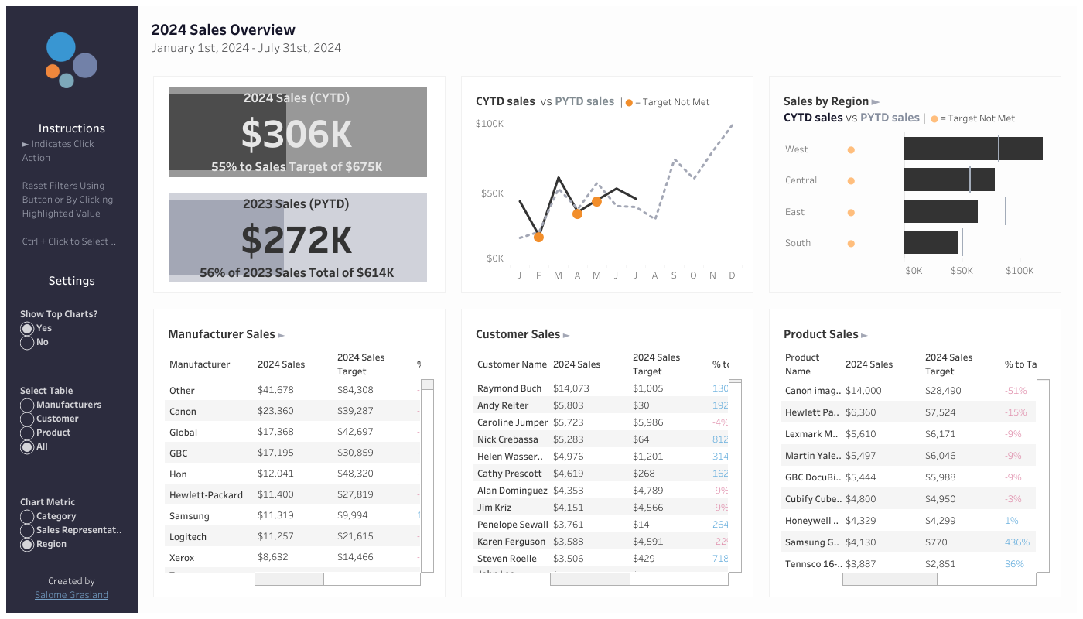
Task: Click the 2023 Sales PYTD card
Action: pos(298,238)
